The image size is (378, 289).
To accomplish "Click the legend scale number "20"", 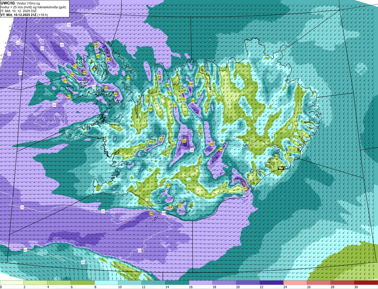I will pos(238,287).
